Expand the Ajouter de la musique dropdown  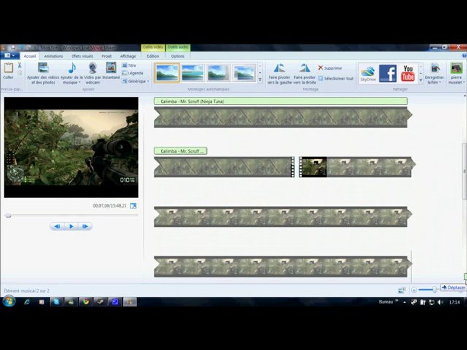(80, 83)
